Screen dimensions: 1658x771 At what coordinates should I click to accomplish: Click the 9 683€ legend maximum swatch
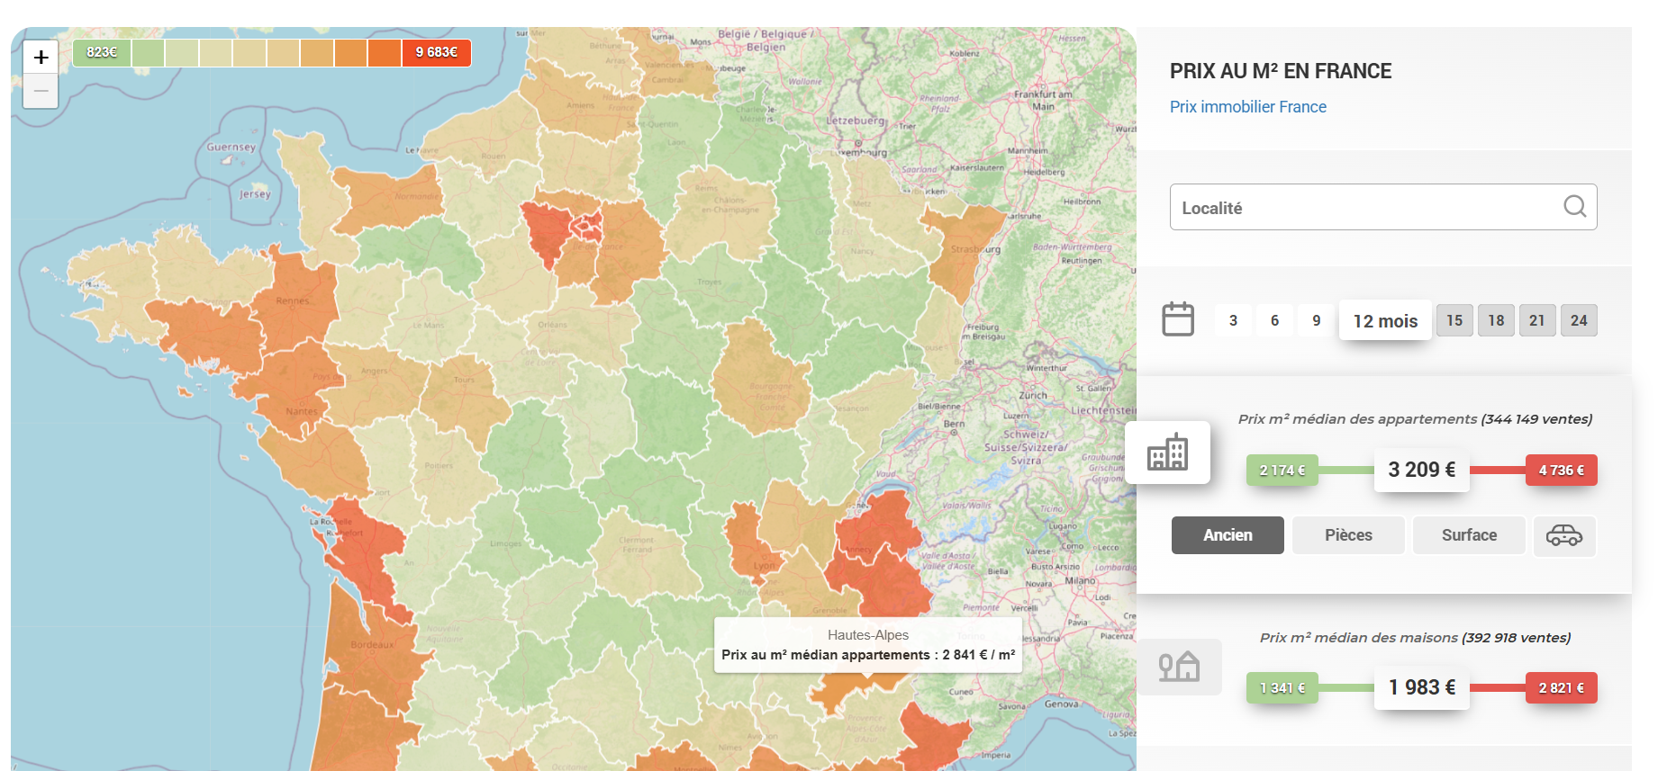tap(437, 52)
